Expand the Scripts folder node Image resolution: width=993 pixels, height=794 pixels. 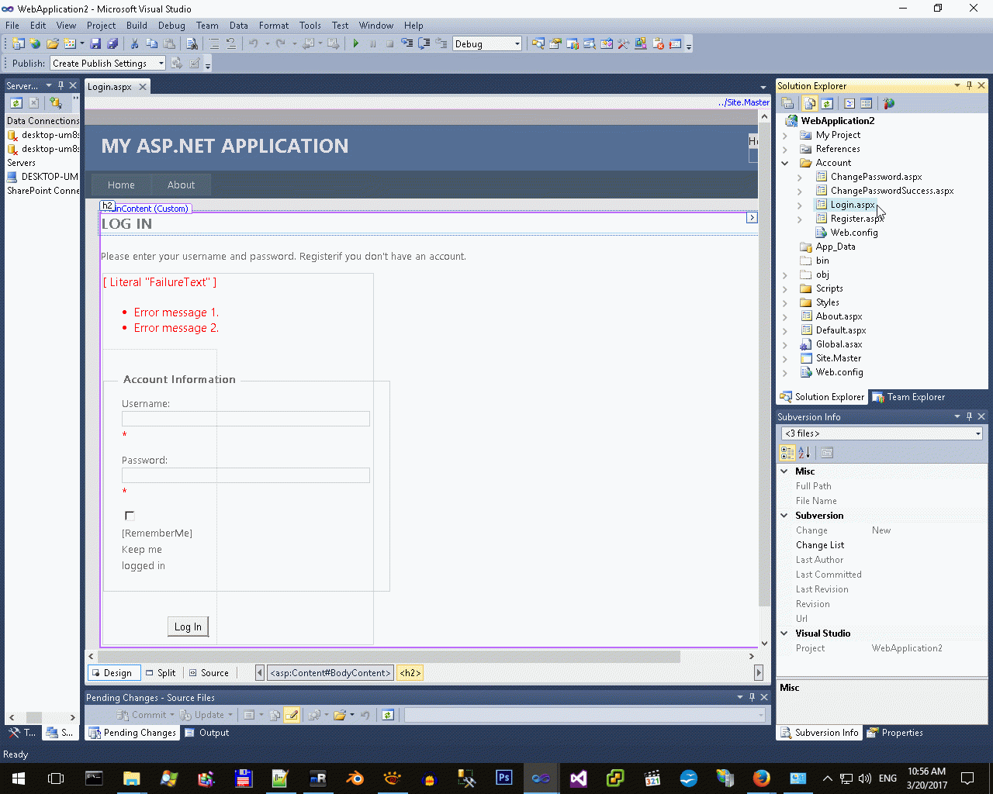(x=785, y=288)
